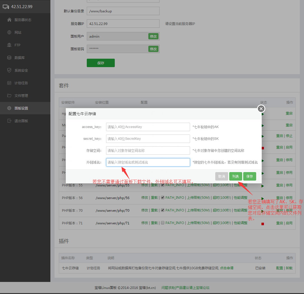This screenshot has height=294, width=304.
Task: Click 重载 link in PHP 56 row
Action: tap(154, 198)
